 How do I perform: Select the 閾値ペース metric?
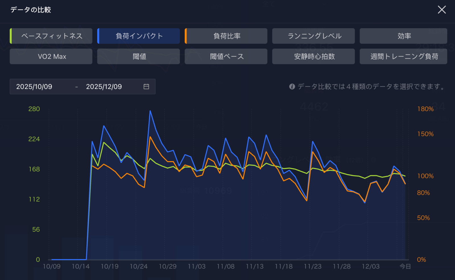coord(226,57)
